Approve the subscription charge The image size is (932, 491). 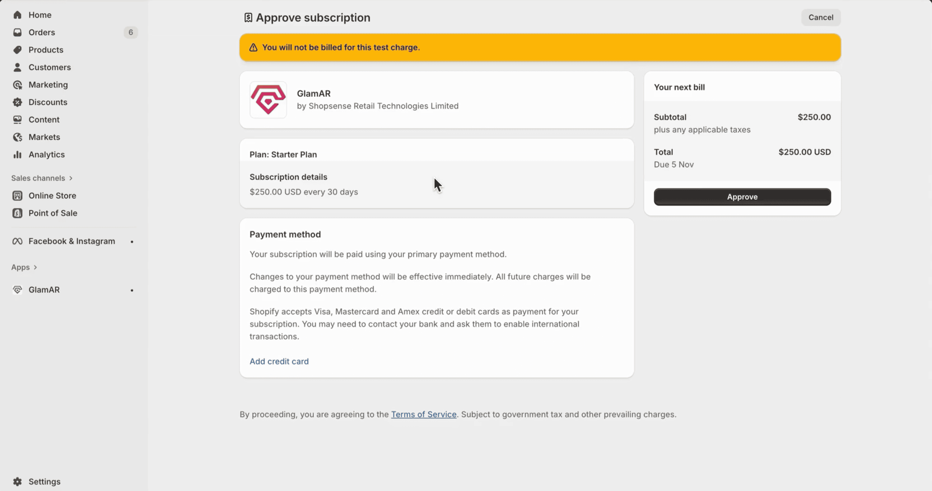pos(742,197)
